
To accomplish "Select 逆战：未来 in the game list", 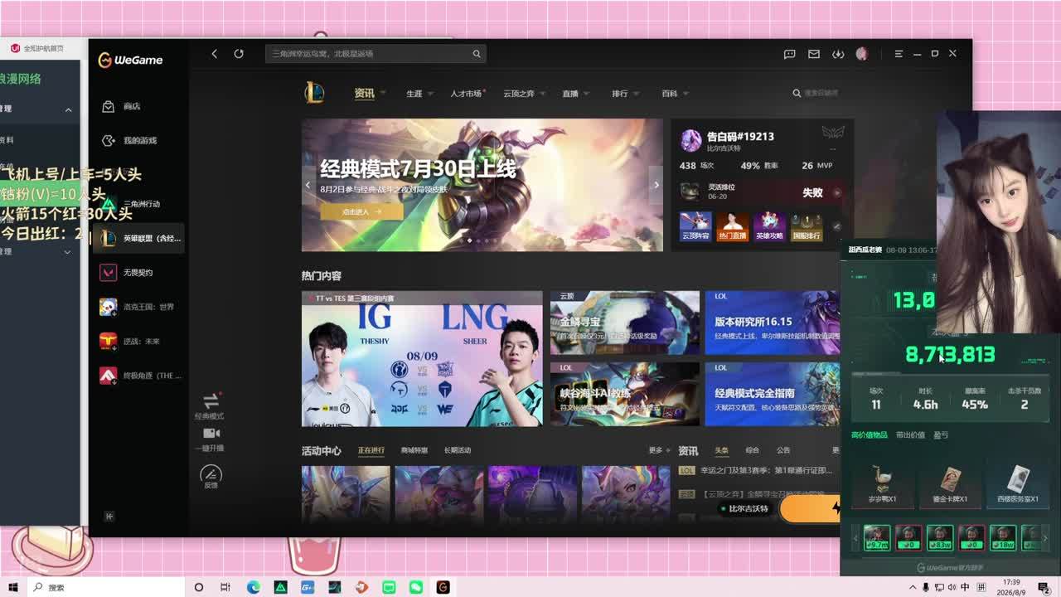I will click(138, 341).
